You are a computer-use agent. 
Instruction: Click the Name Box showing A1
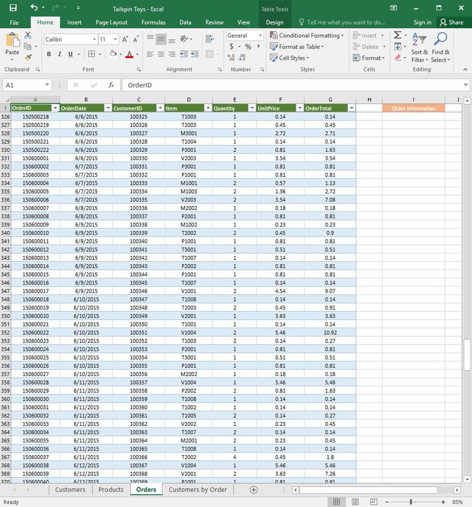point(23,85)
